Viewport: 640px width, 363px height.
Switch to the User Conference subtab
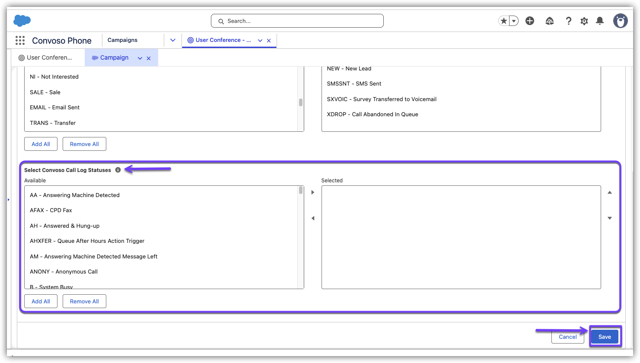(x=45, y=58)
